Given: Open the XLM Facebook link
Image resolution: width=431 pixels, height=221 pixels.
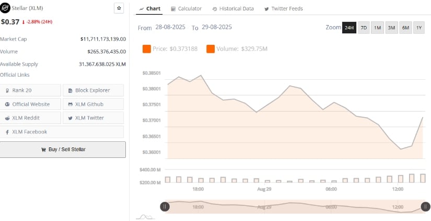Looking at the screenshot, I should pyautogui.click(x=62, y=132).
